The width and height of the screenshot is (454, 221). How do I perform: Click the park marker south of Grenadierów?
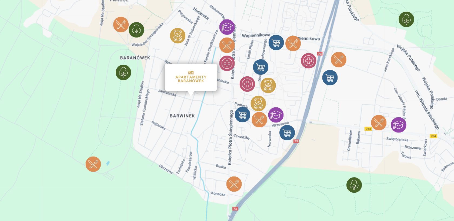point(354,185)
